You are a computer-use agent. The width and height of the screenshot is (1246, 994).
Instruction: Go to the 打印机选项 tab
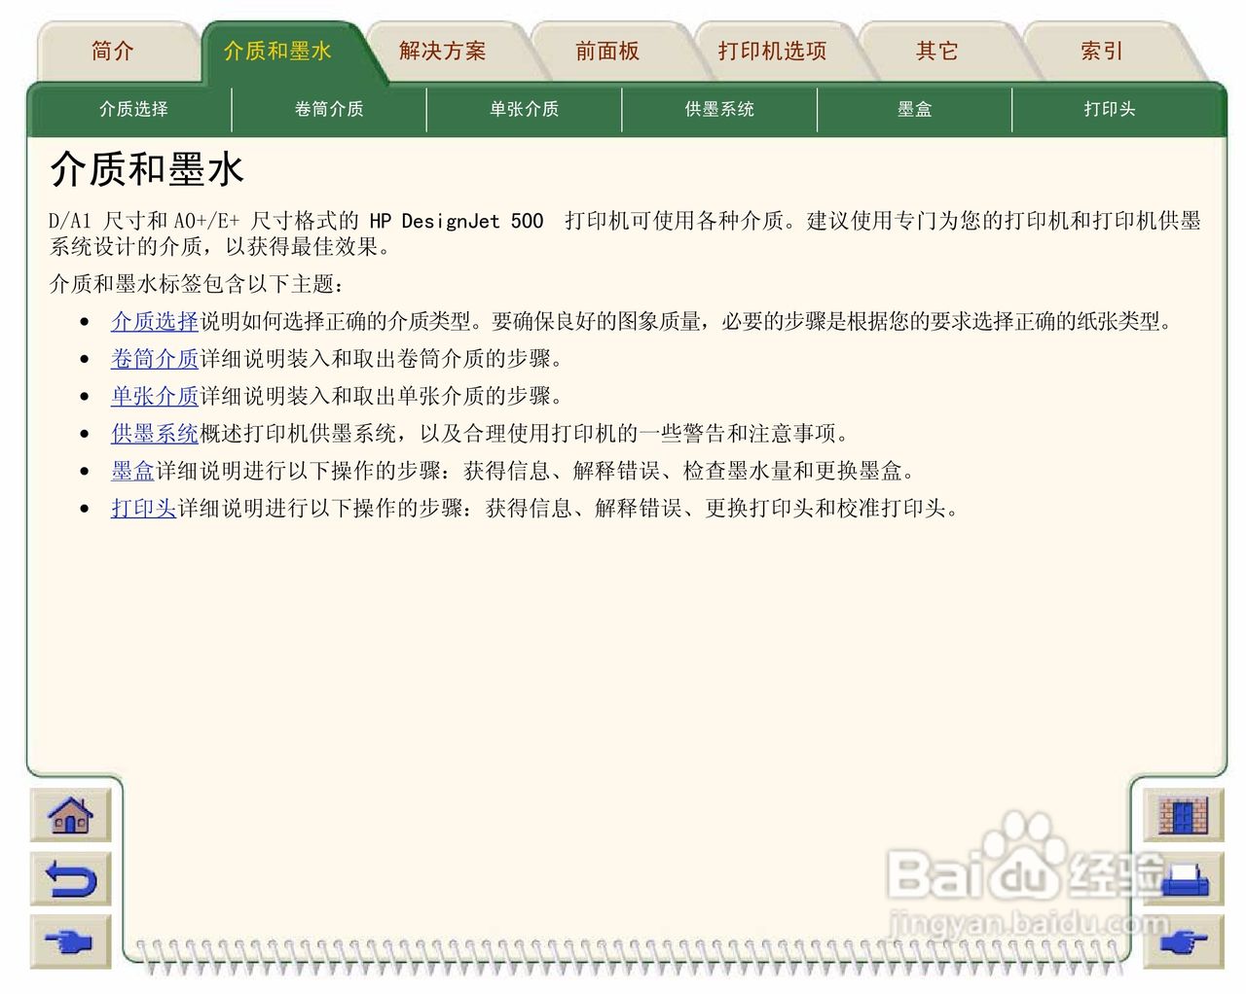772,52
